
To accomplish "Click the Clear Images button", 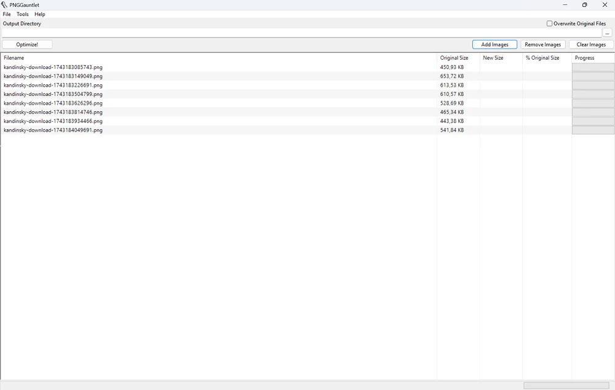I will click(x=591, y=44).
